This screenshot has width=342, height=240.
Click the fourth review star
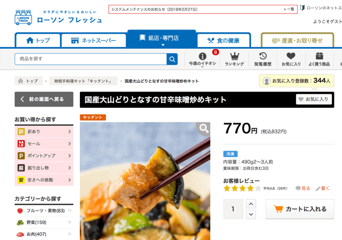point(250,188)
